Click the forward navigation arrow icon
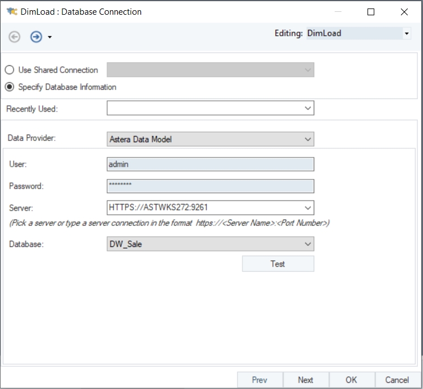 [36, 37]
